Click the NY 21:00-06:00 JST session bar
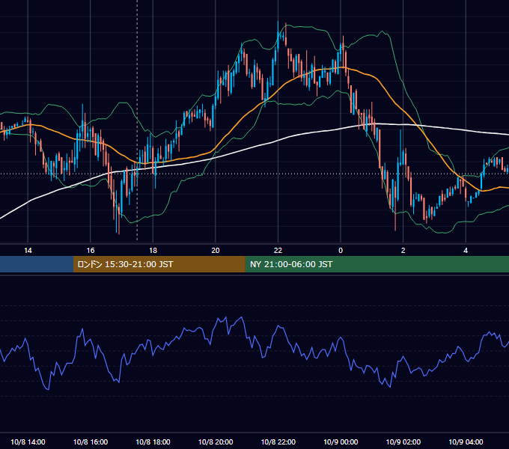Screen dimensions: 509x449 [377, 264]
